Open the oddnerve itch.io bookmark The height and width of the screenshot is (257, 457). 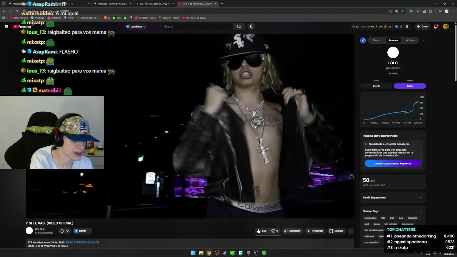[169, 17]
